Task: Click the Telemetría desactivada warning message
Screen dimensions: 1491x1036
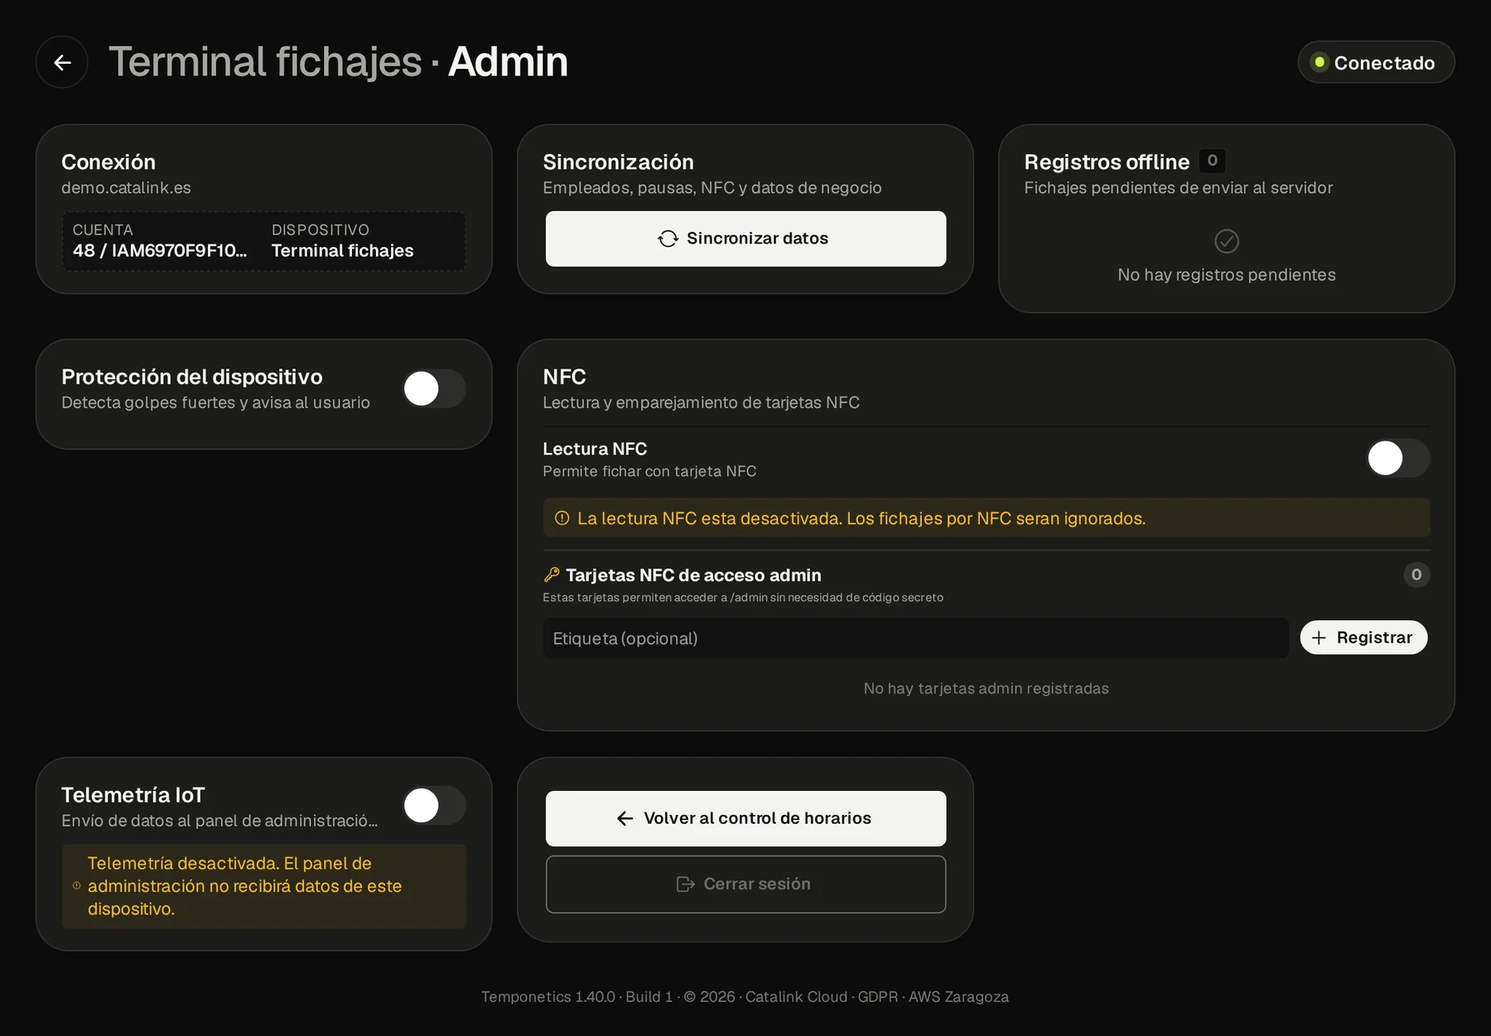Action: coord(263,886)
